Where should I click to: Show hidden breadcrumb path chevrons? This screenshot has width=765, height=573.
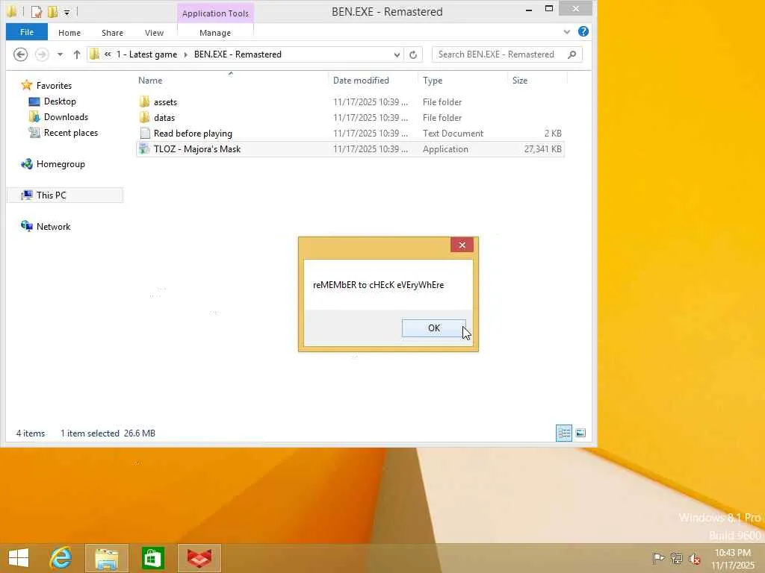(x=108, y=54)
